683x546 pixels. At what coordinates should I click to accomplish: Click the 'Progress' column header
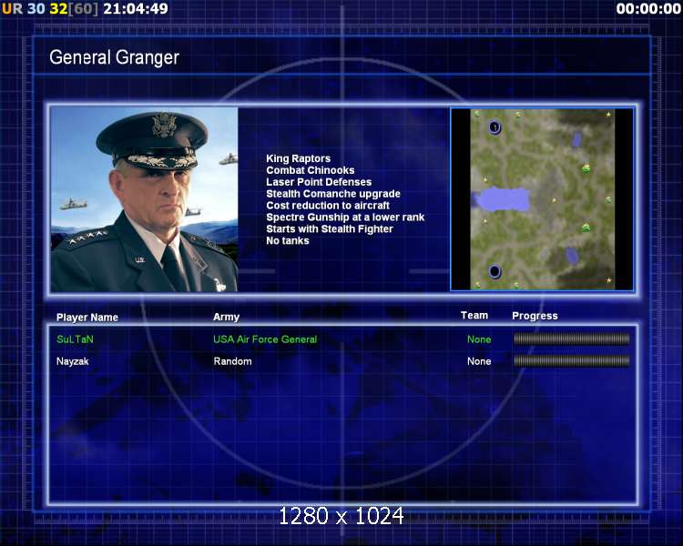pyautogui.click(x=535, y=316)
